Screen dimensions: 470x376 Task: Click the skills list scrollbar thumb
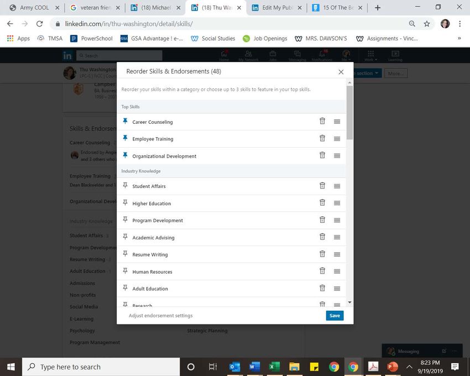(349, 112)
